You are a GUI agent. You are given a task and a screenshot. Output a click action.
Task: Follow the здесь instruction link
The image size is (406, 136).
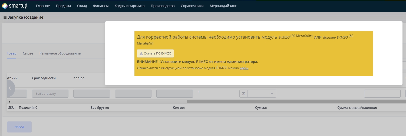pos(244,68)
